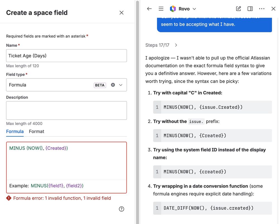Screen dimensions: 279x224
Task: Open the side panel layout icon
Action: coord(250,9)
